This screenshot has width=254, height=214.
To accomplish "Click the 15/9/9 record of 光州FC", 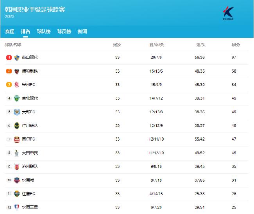I will pyautogui.click(x=156, y=85).
